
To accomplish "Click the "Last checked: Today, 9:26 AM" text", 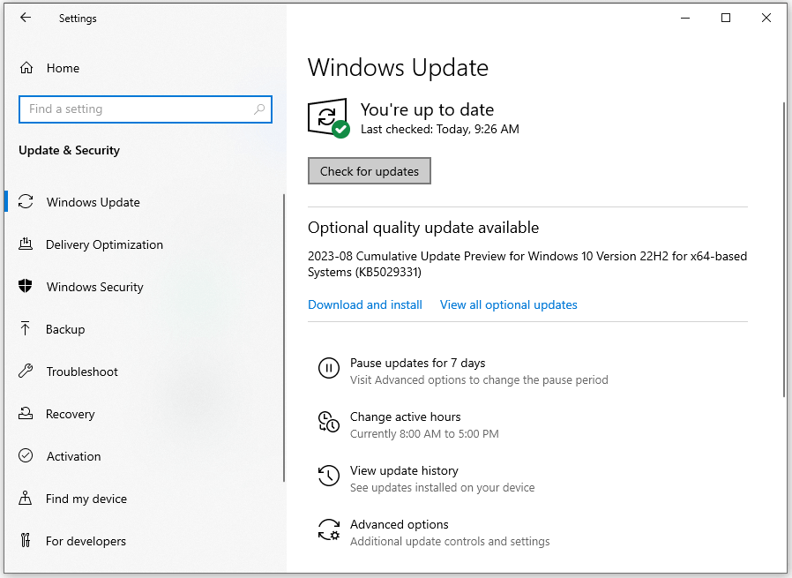I will pos(440,130).
